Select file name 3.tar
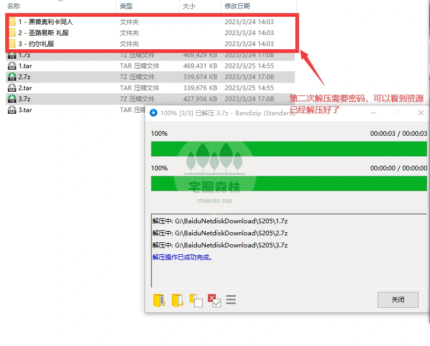Viewport: 430px width, 346px height. [25, 110]
